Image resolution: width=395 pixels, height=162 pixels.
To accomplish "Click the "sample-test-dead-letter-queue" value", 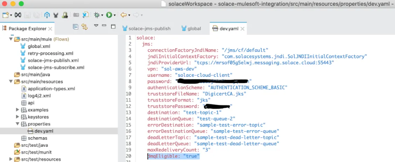I will click(x=237, y=144).
